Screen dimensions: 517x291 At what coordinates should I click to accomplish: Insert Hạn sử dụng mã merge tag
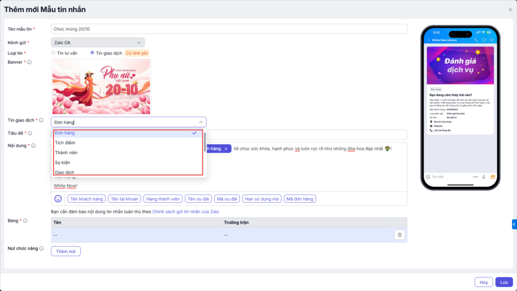pyautogui.click(x=262, y=199)
